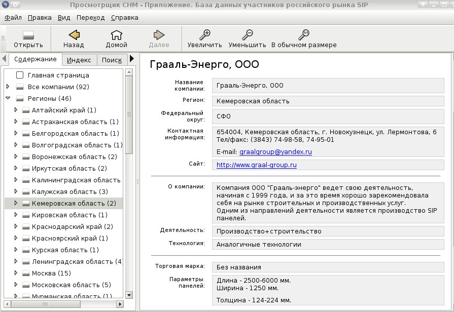Go back with the Назад arrow

coord(74,35)
